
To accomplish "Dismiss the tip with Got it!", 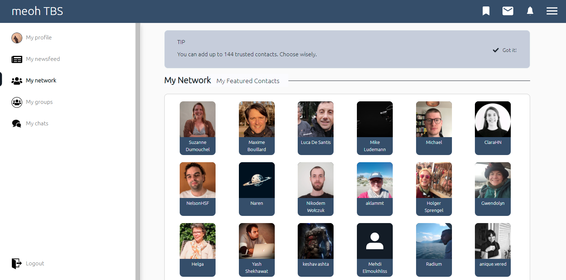I will tap(505, 50).
